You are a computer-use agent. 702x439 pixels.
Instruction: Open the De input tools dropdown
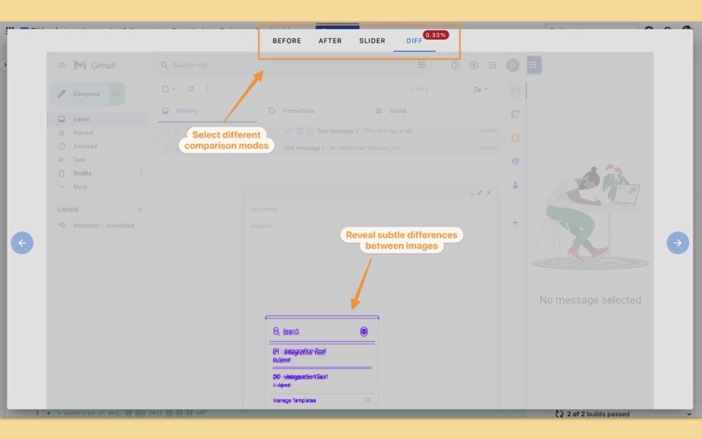480,89
